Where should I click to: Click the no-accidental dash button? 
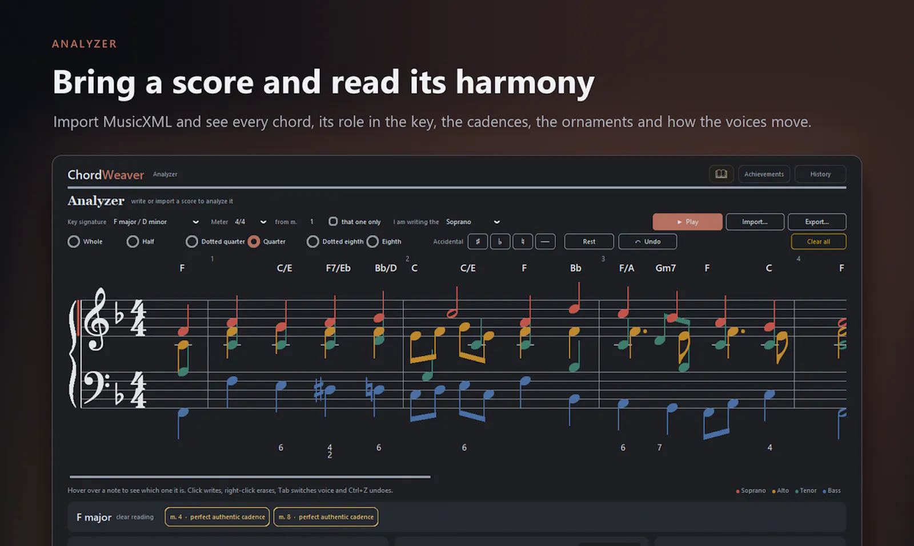tap(545, 241)
